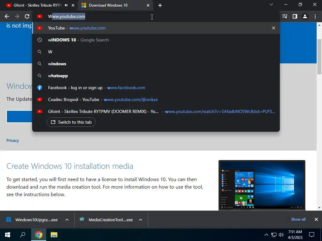Viewport: 322px width, 241px height.
Task: Select the whatsapp search suggestion
Action: (156, 76)
